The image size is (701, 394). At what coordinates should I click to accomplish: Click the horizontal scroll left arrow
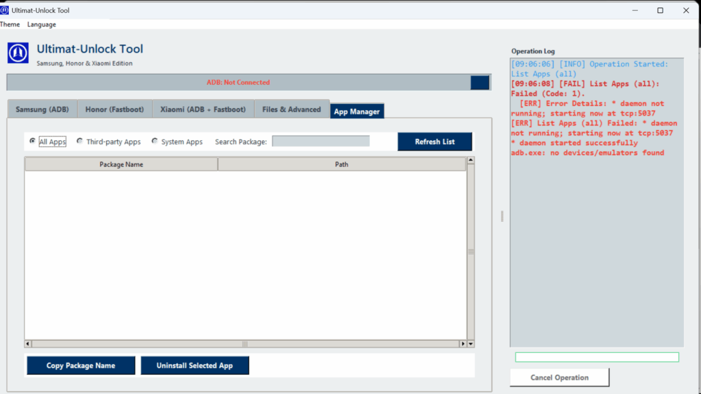[x=28, y=343]
